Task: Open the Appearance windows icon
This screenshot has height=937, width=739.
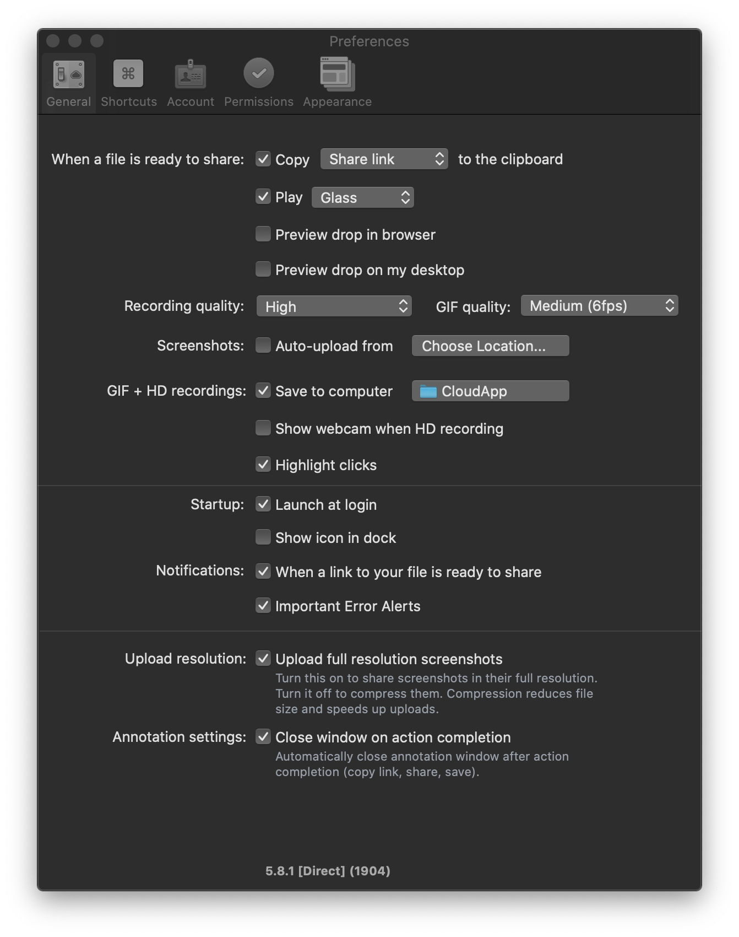Action: 338,74
